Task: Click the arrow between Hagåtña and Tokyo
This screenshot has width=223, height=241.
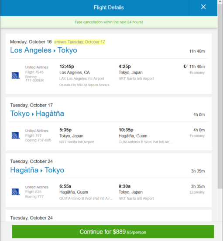Action: 41,170
